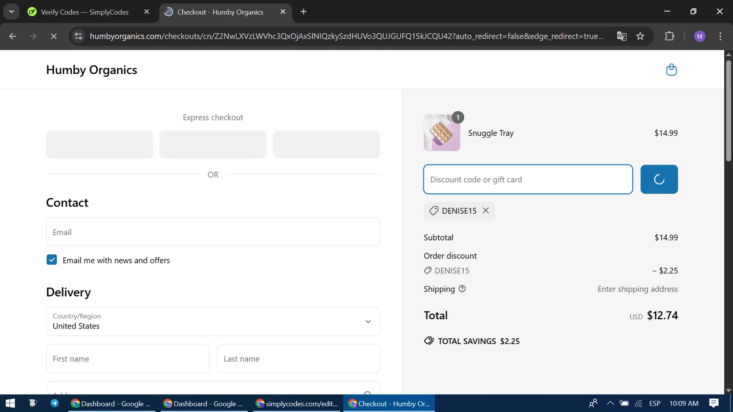The image size is (733, 412).
Task: Close the Verify Codes SimplyCodes tab
Action: (x=147, y=12)
